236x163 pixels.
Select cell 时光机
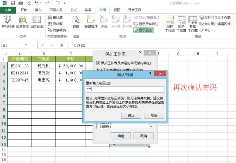(44, 66)
